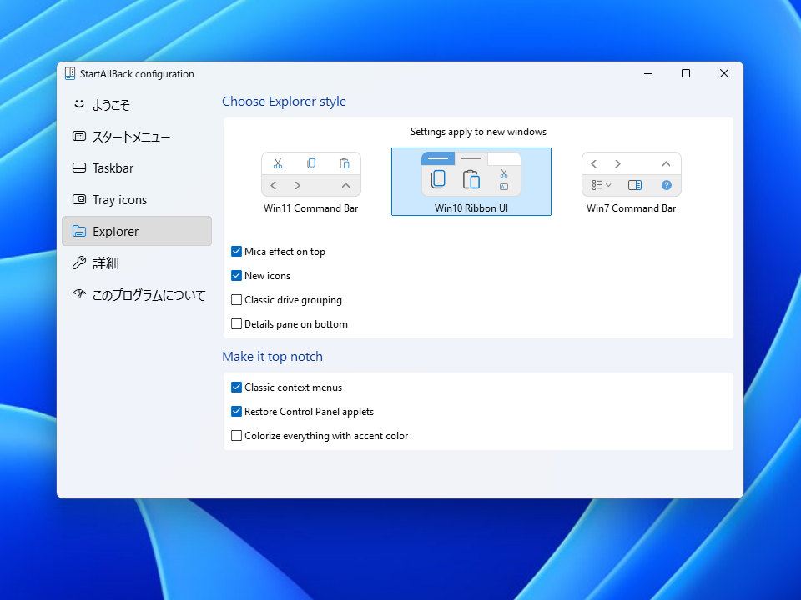Go to the Tray icons section

tap(137, 199)
